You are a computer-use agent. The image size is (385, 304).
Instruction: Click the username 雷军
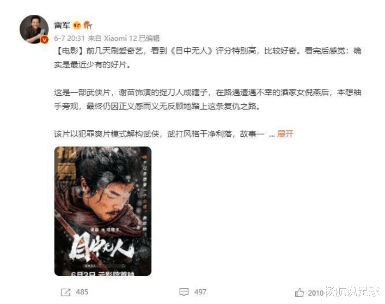pos(62,25)
